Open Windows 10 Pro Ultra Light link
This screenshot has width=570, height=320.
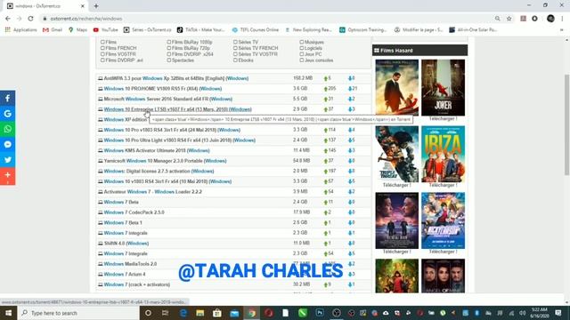(180, 140)
